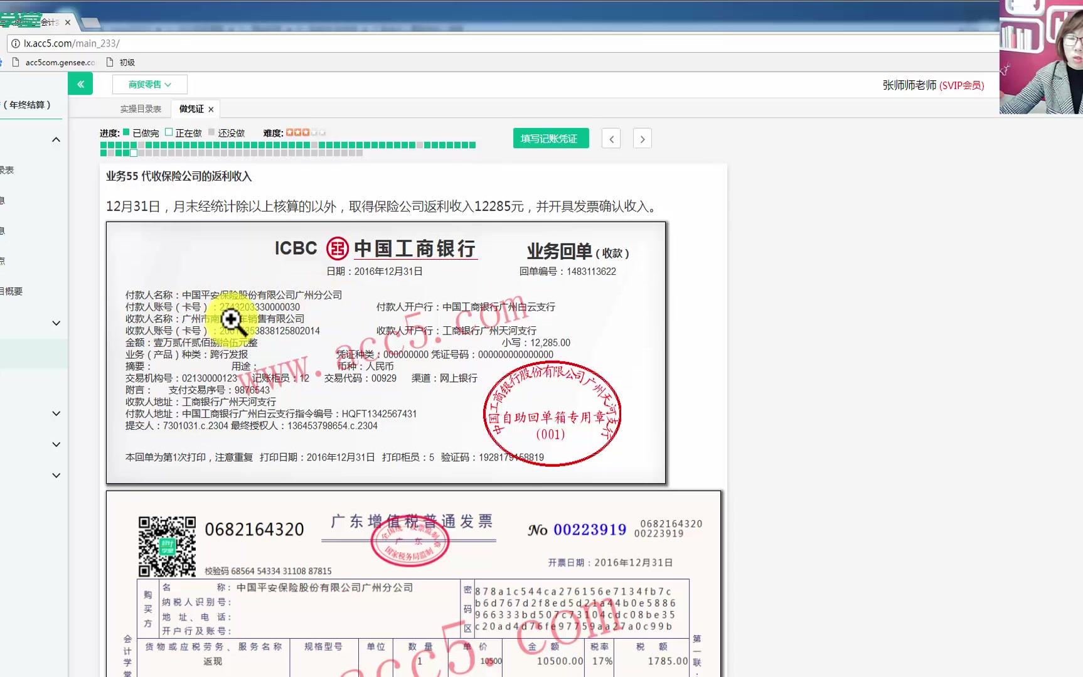Click the large invoice code 0682164320
1083x677 pixels.
point(254,530)
